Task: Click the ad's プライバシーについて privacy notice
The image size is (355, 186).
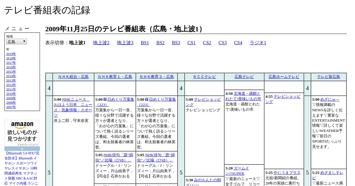Action: point(28,145)
